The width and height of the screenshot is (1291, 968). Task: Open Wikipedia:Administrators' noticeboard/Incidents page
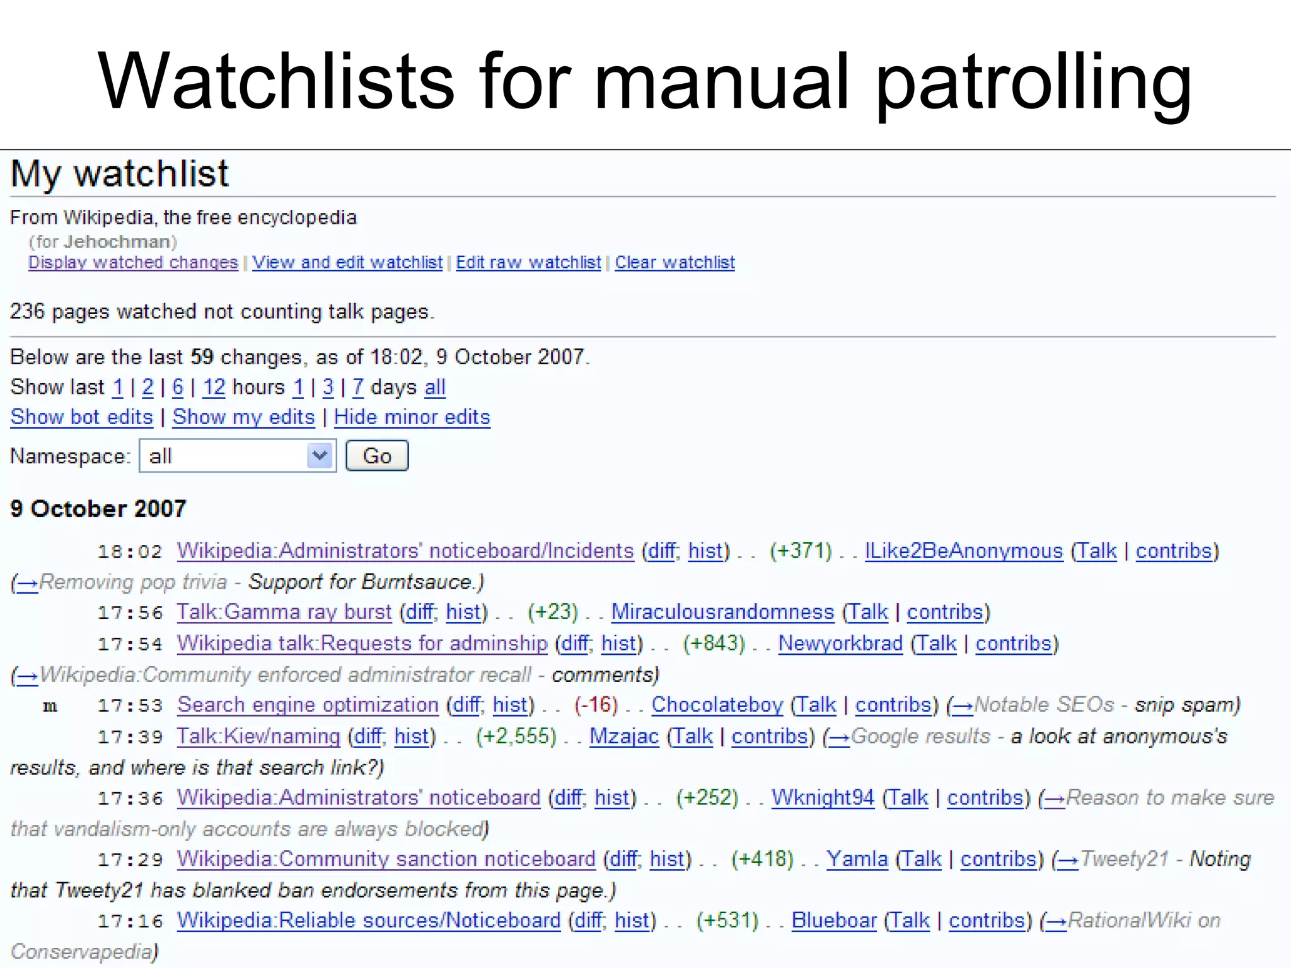(405, 551)
